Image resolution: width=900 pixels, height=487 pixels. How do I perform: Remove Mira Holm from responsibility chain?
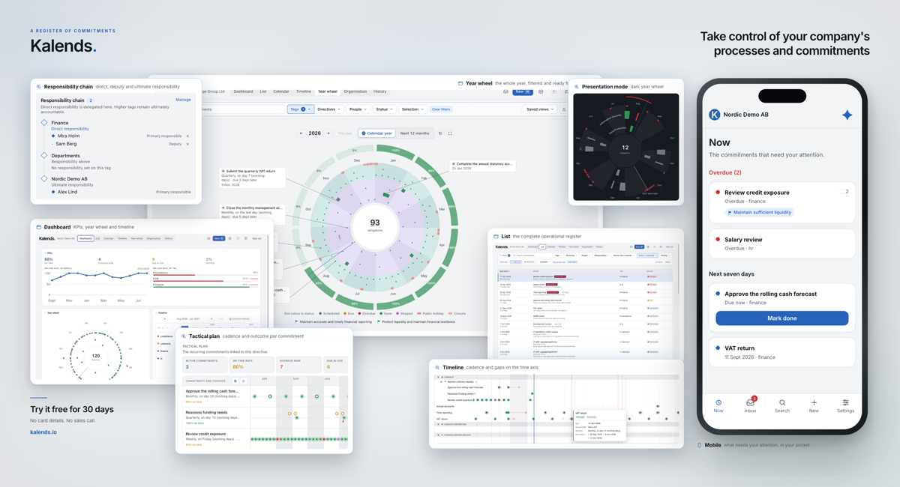point(187,136)
